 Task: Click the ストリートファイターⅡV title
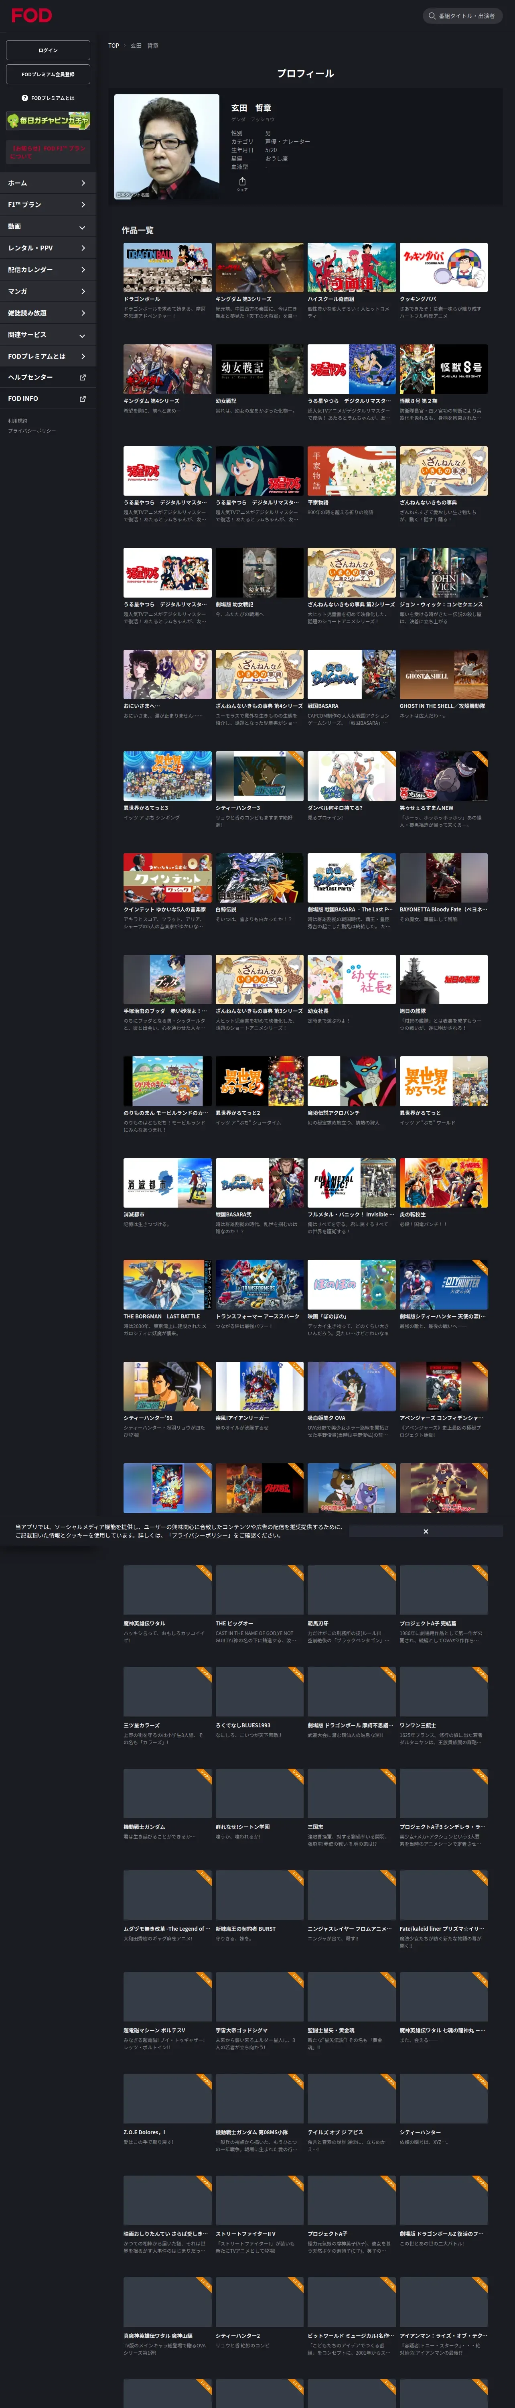click(x=246, y=2234)
